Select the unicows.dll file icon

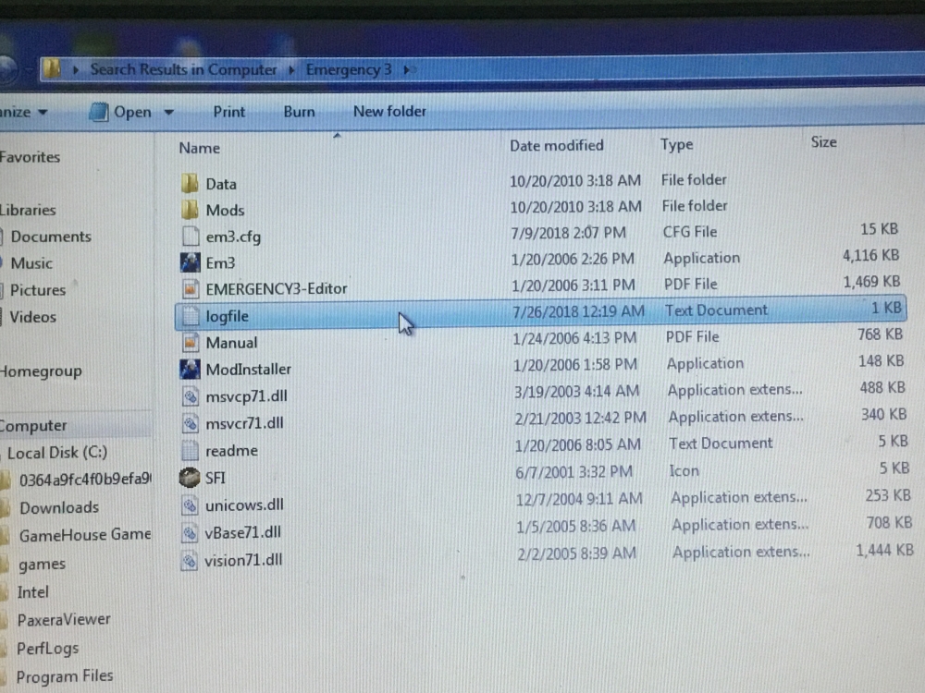190,505
